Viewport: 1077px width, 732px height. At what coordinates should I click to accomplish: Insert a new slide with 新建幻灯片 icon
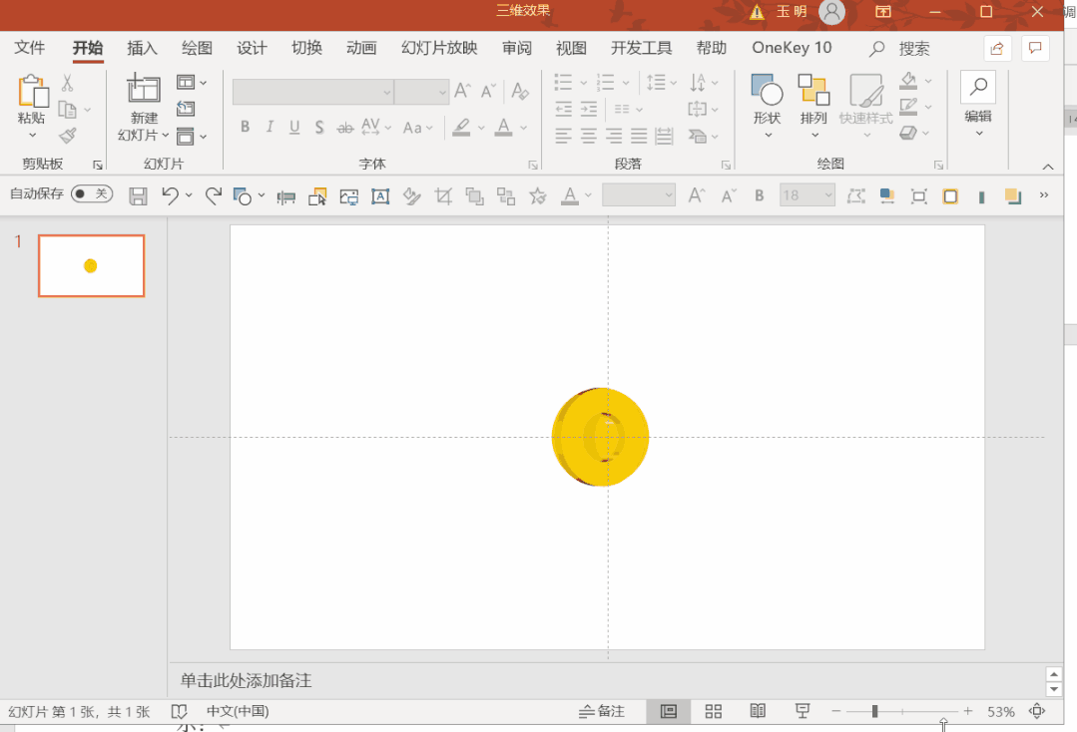point(144,90)
